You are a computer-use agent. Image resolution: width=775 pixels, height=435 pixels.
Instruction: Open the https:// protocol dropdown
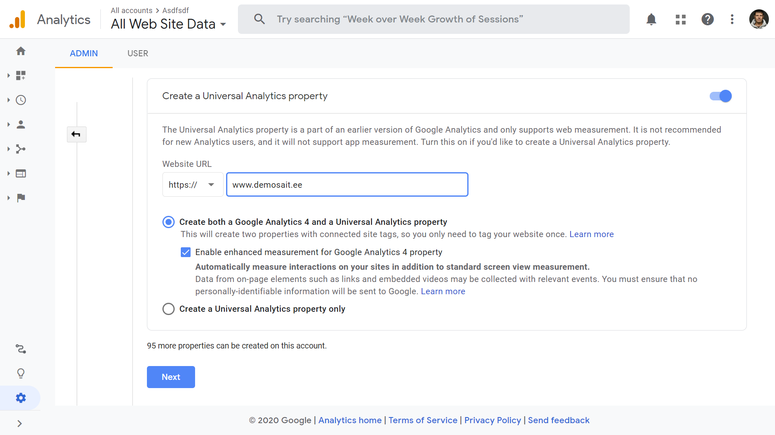pyautogui.click(x=193, y=185)
